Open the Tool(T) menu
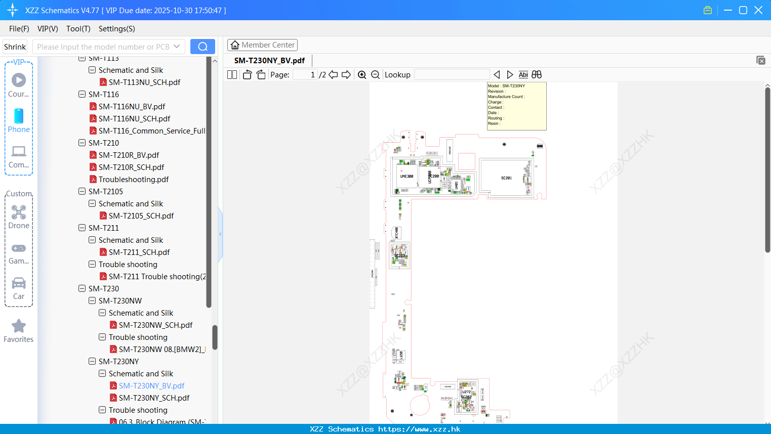The image size is (771, 434). pos(78,28)
